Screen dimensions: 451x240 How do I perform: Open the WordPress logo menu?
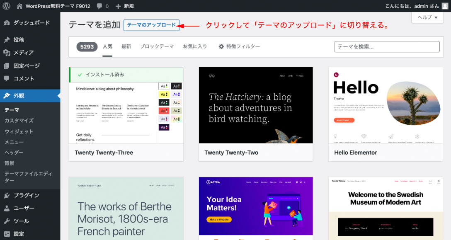(x=6, y=6)
